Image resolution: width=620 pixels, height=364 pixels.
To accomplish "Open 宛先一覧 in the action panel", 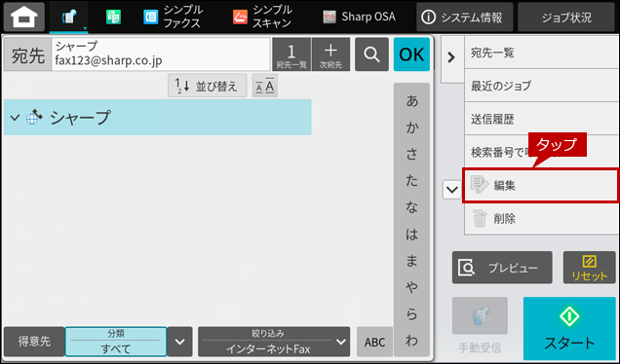I will click(541, 53).
